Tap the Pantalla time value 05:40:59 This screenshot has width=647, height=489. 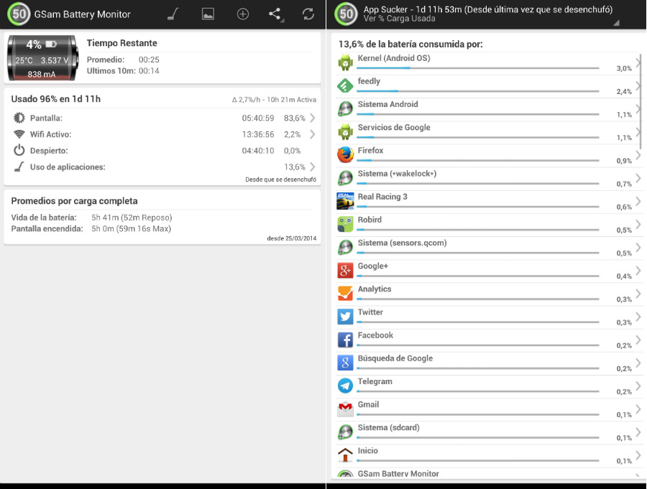pyautogui.click(x=258, y=118)
